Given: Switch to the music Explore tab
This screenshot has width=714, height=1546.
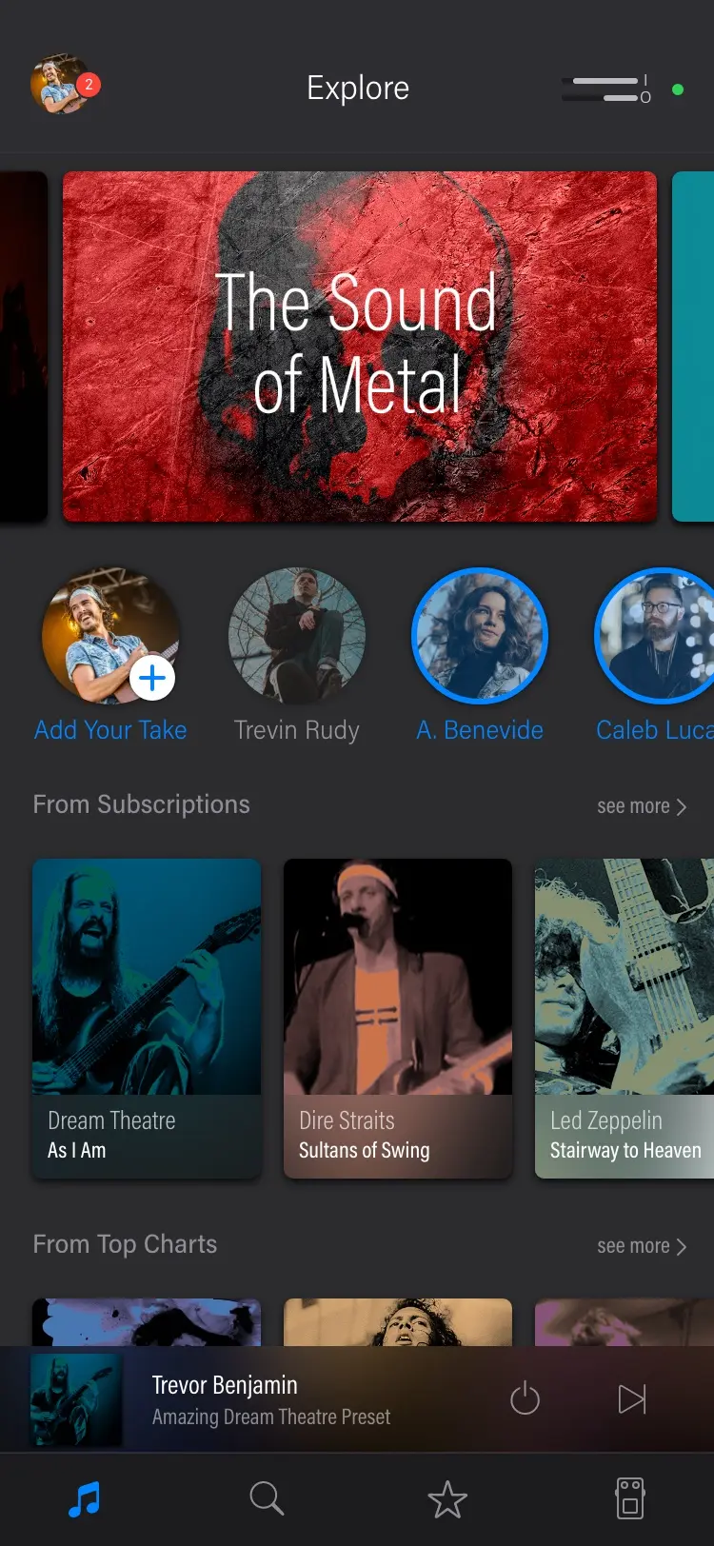Looking at the screenshot, I should (85, 1498).
